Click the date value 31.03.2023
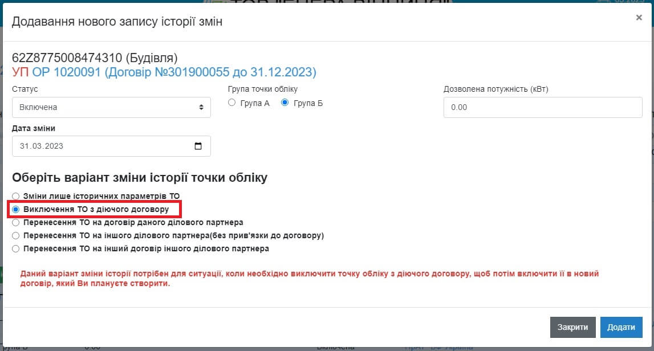 click(x=42, y=146)
